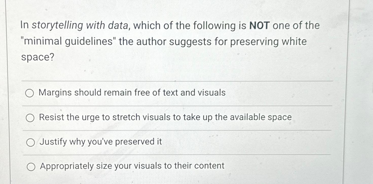Viewport: 373px width, 184px height.
Task: Click the bolded word "NOT" in the question
Action: point(259,25)
